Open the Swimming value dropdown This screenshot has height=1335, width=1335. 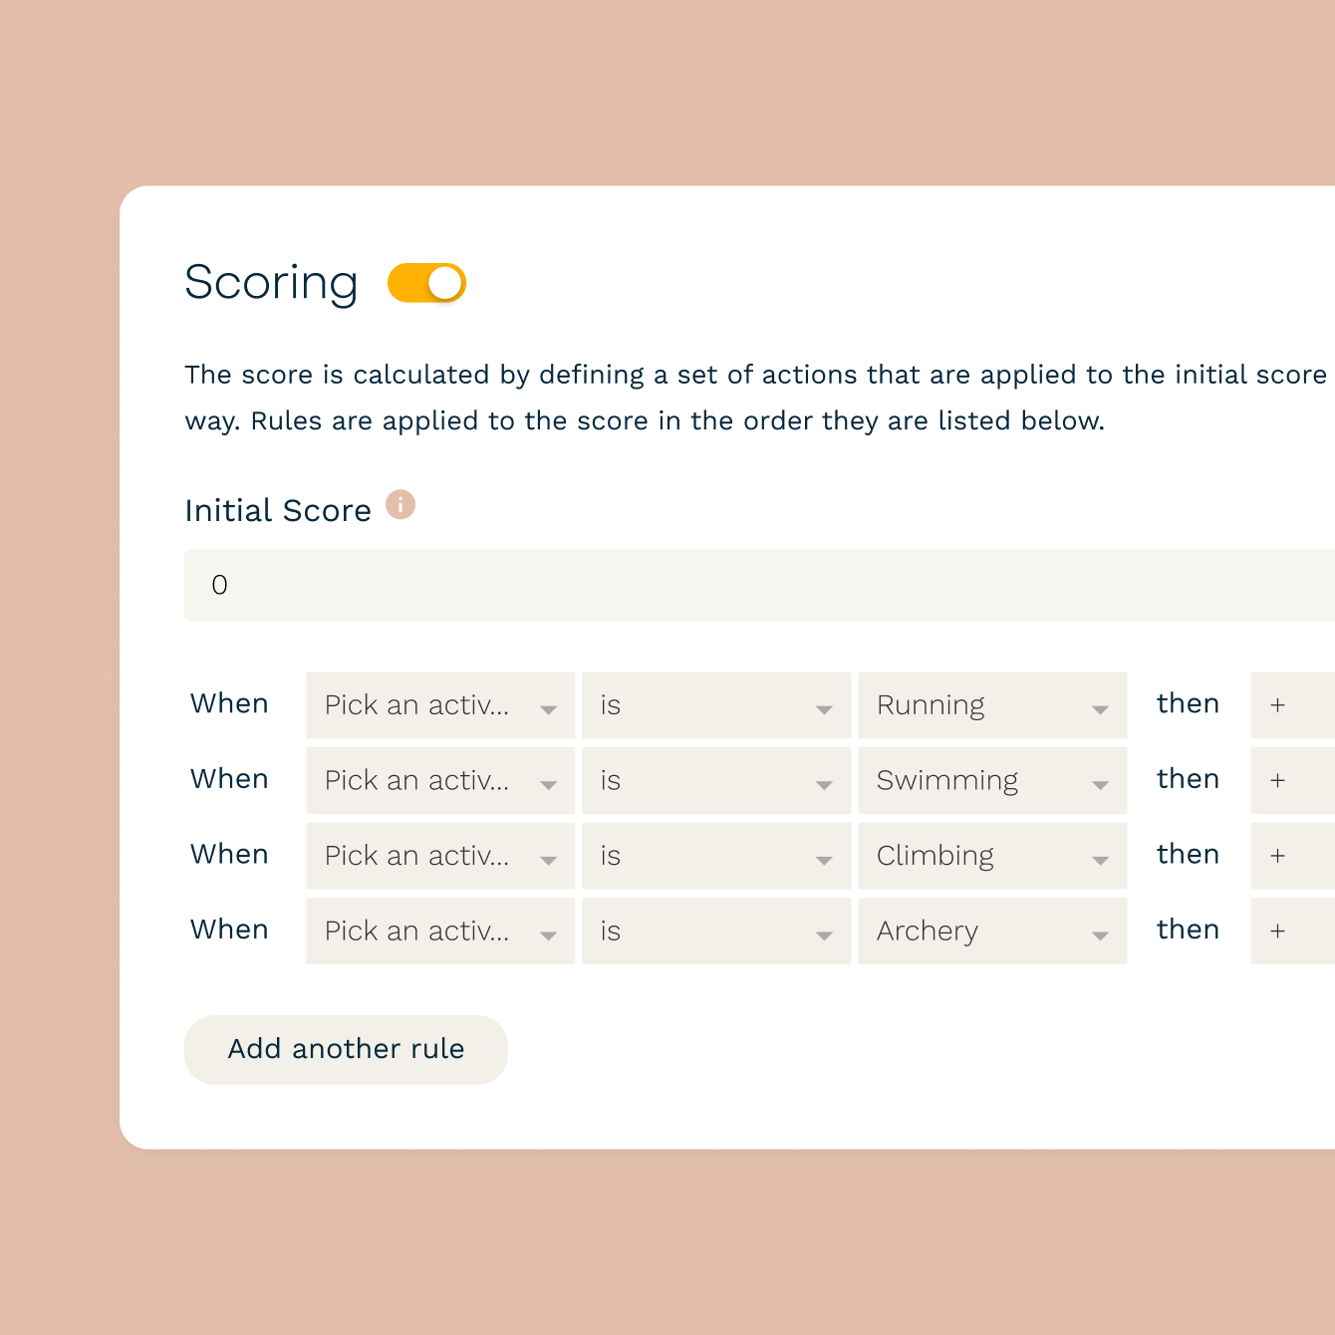click(991, 780)
